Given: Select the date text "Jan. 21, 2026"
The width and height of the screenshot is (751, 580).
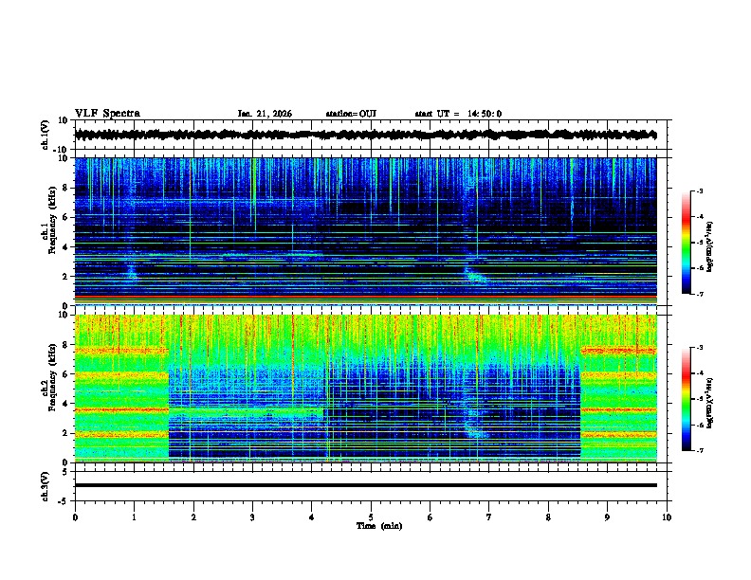Looking at the screenshot, I should [265, 114].
